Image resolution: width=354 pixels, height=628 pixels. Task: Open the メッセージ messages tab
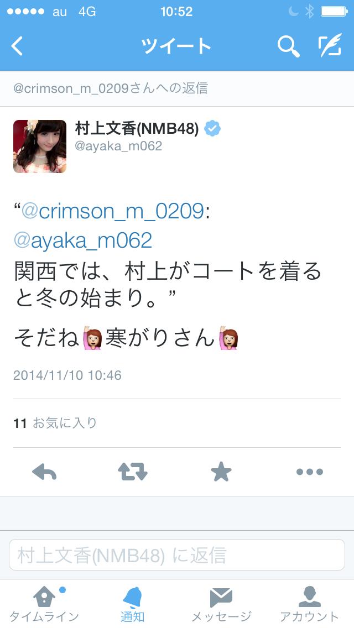click(x=221, y=604)
